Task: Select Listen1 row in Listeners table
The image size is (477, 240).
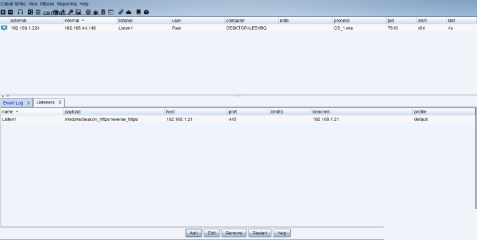Action: click(238, 120)
